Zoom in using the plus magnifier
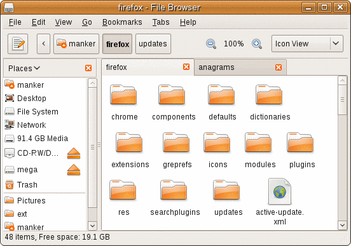 pos(257,44)
